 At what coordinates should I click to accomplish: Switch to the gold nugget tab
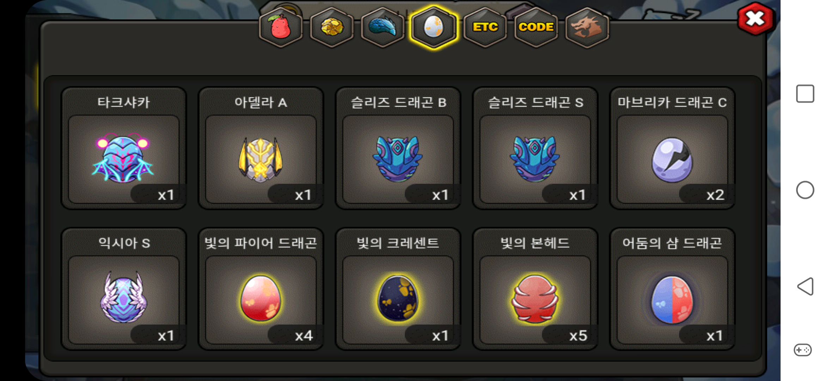click(332, 27)
